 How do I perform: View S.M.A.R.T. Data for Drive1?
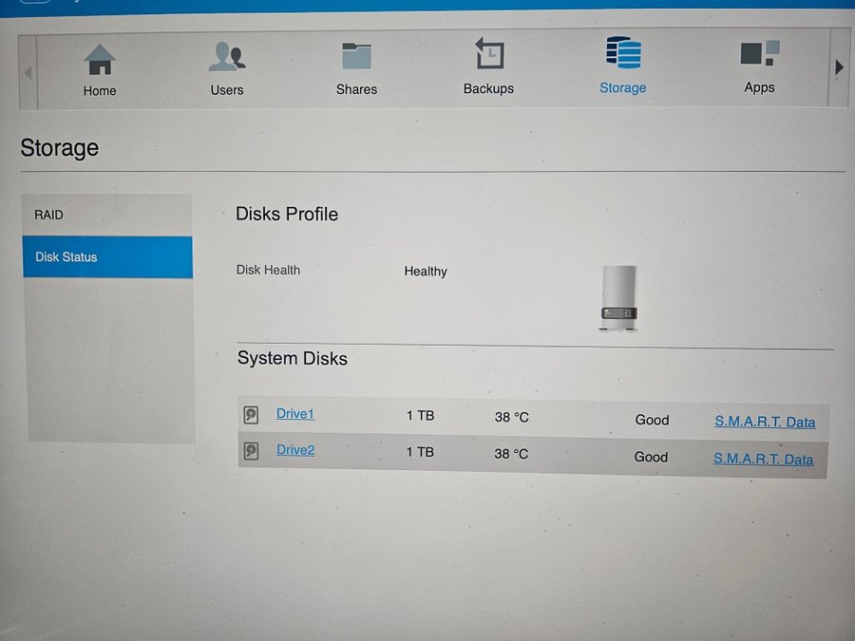point(765,422)
